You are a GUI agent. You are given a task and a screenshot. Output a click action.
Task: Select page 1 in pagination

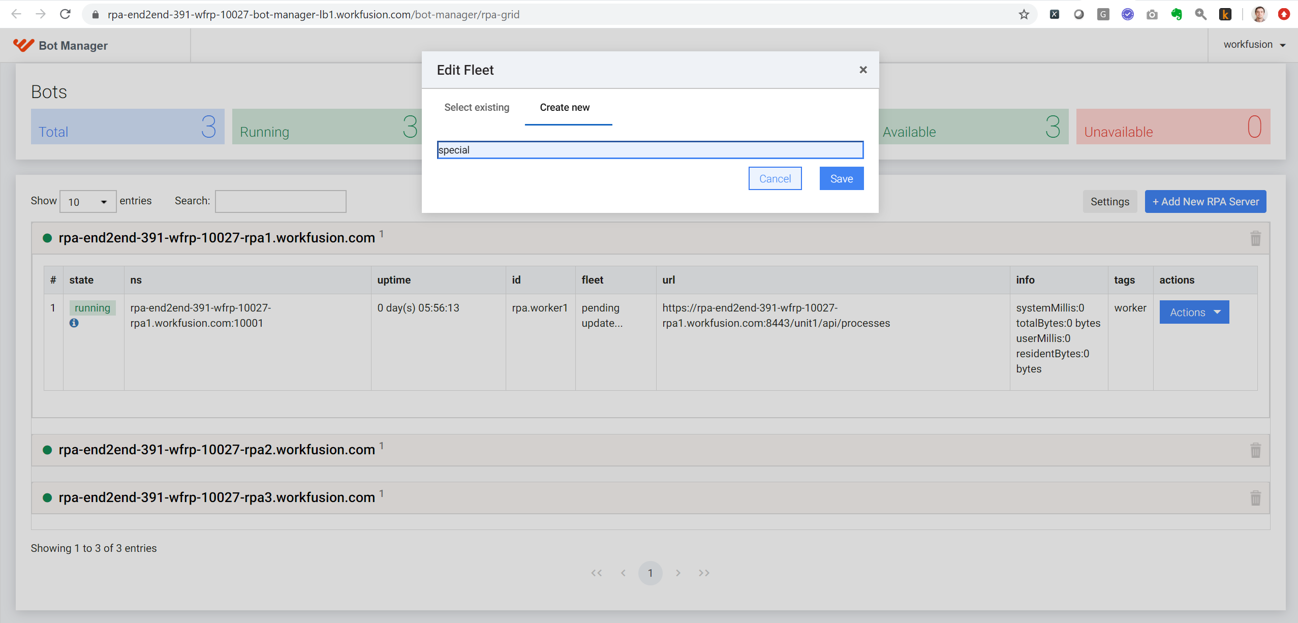[x=651, y=573]
